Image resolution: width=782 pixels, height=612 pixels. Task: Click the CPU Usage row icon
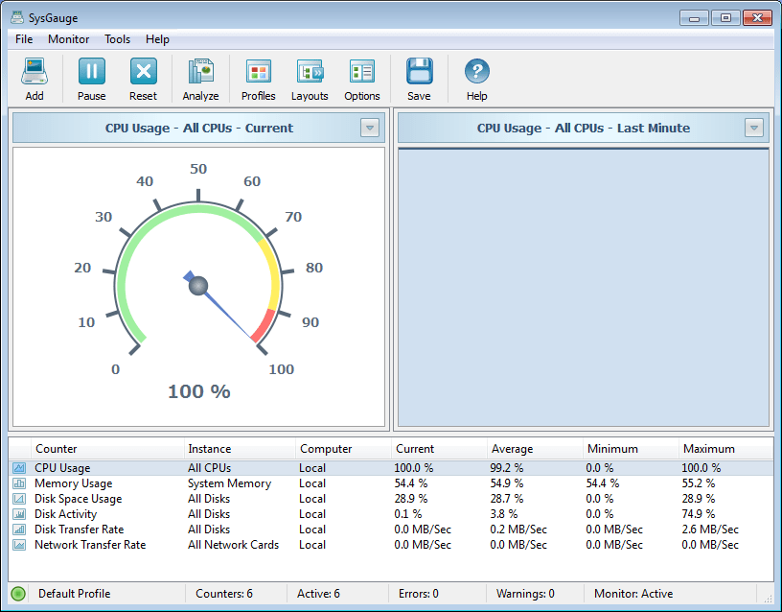(19, 468)
